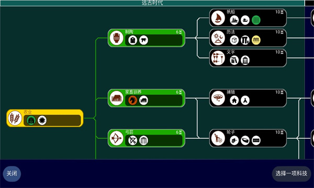
Task: Click the 远古时代 era header bar
Action: 152,3
